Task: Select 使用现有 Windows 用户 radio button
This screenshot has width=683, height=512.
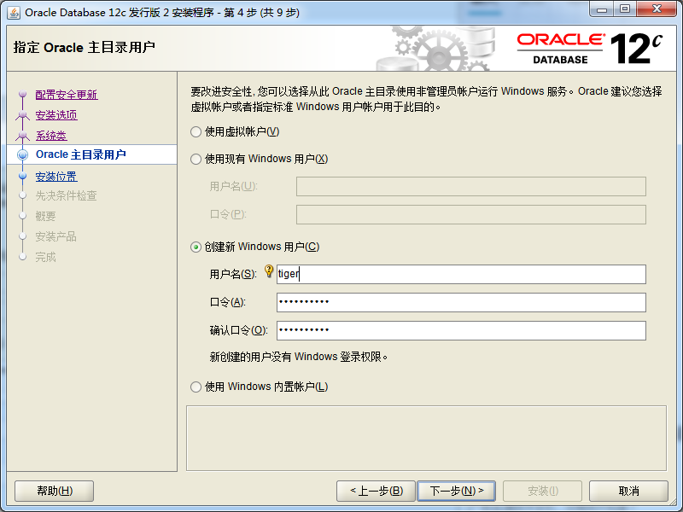Action: pos(196,160)
